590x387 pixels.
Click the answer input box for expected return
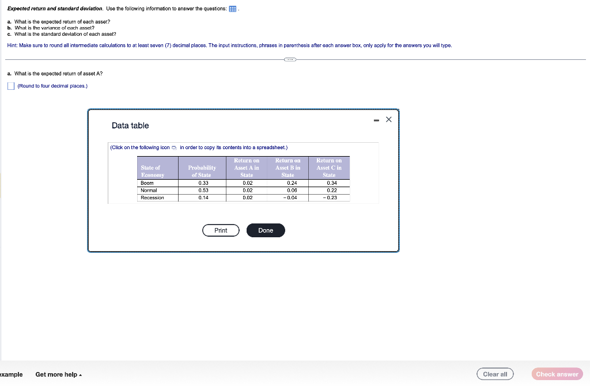tap(9, 85)
